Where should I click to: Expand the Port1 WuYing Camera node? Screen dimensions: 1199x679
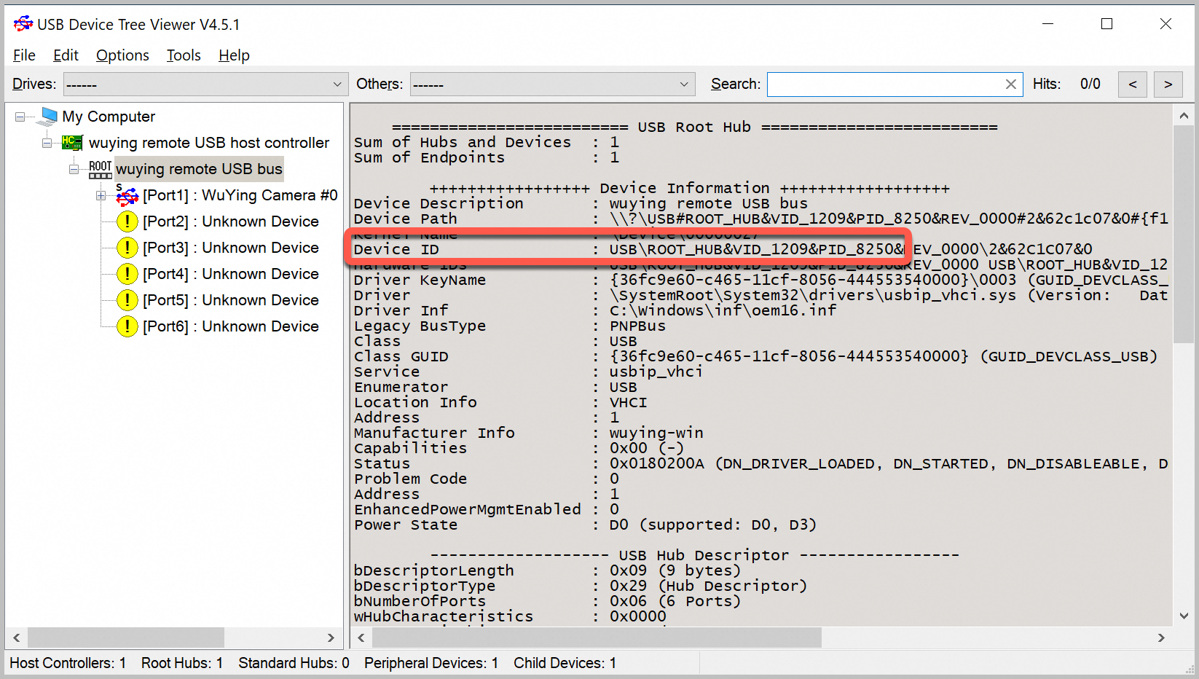click(x=101, y=195)
